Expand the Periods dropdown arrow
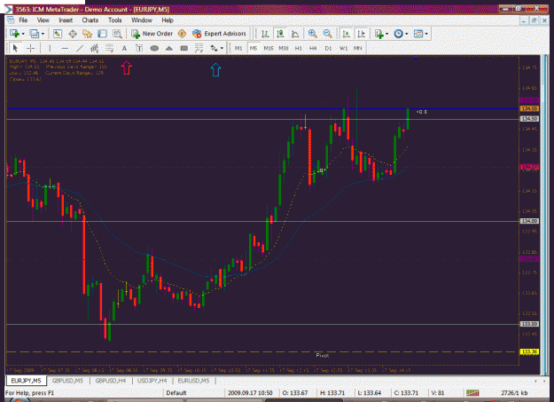The width and height of the screenshot is (554, 402). tap(407, 34)
